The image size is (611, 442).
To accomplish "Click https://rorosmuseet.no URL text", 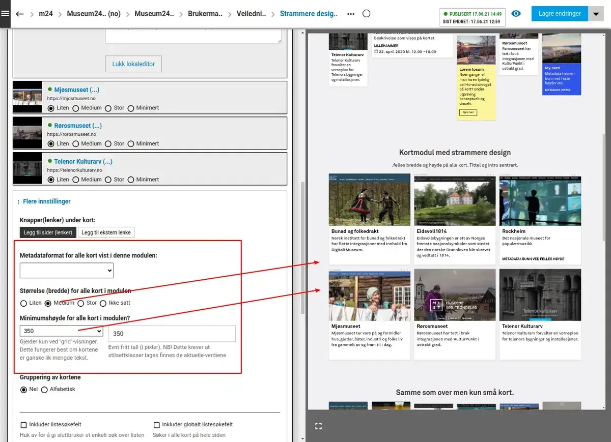I will coord(71,134).
